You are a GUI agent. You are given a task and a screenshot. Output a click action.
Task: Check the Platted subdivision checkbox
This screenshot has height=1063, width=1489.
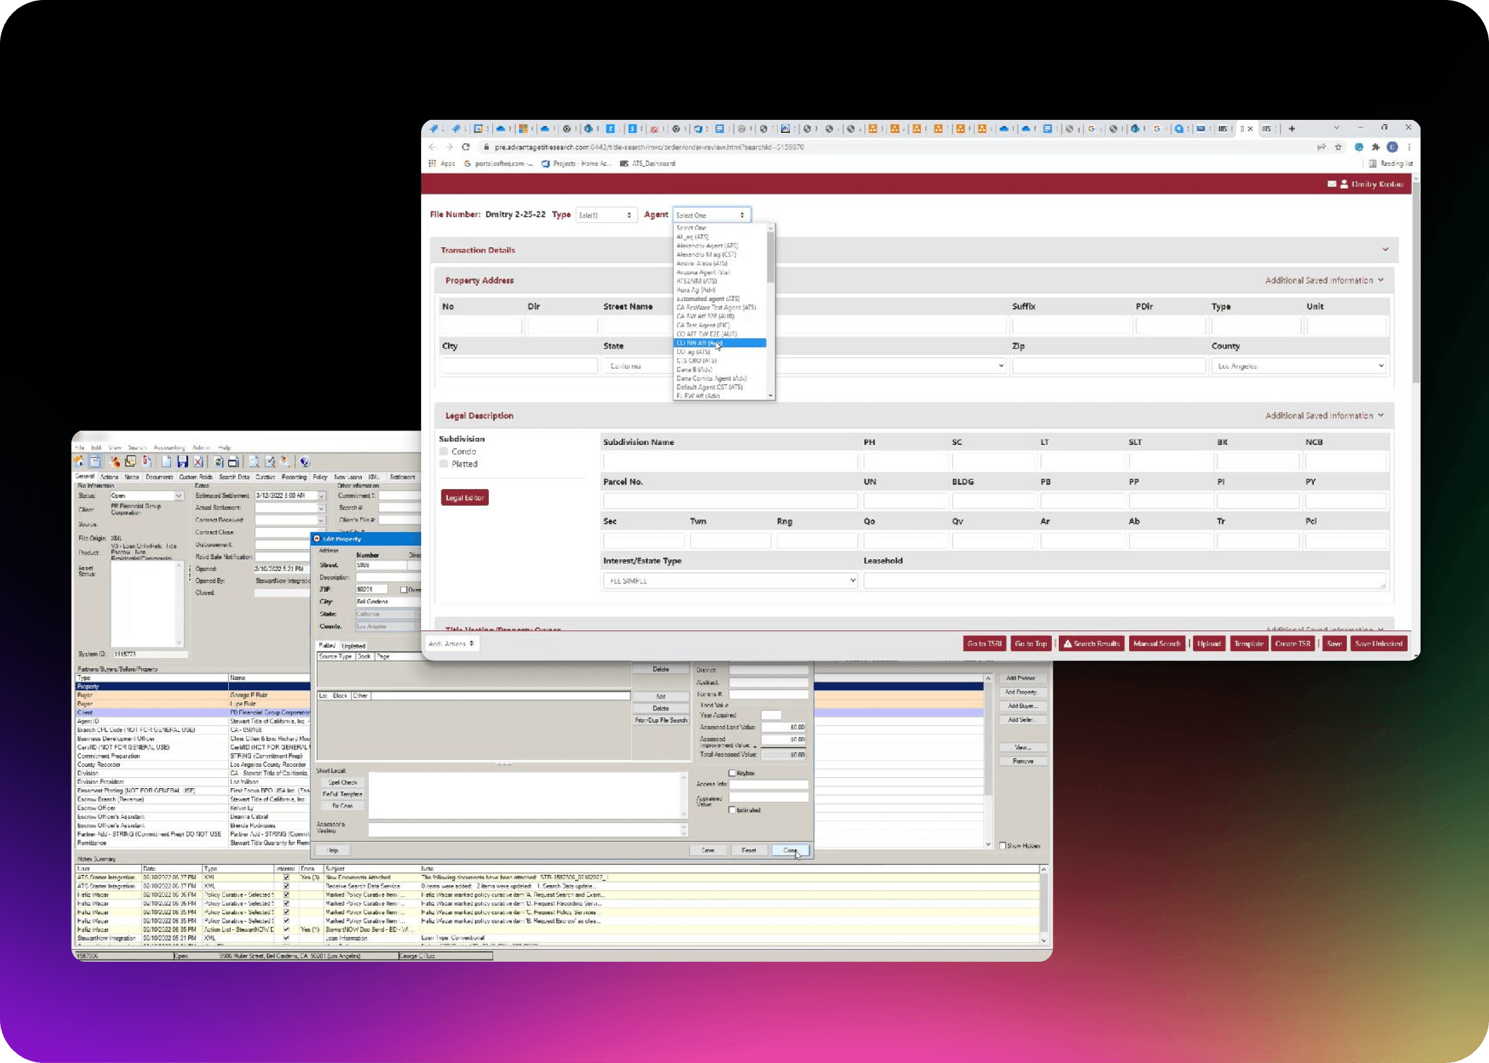point(444,464)
